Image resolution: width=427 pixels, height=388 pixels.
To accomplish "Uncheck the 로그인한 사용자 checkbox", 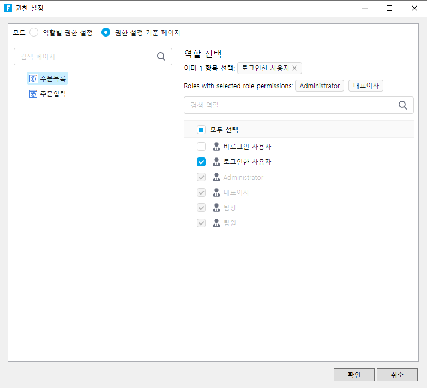I will [x=201, y=162].
